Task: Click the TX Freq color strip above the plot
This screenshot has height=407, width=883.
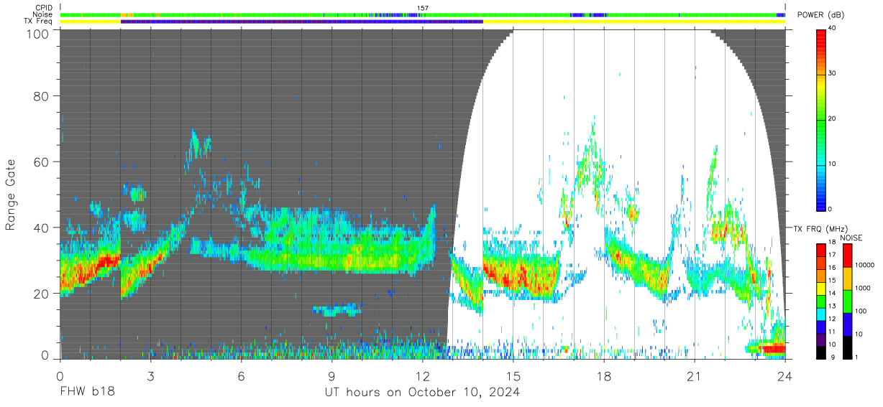Action: (423, 22)
